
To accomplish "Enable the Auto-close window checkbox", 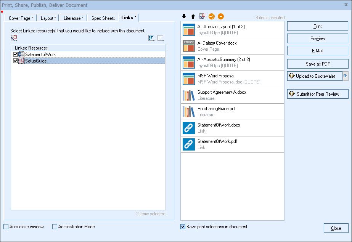I will (6, 227).
